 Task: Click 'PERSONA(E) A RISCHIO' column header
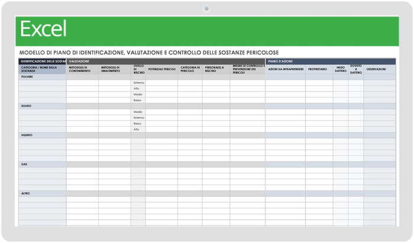click(216, 69)
